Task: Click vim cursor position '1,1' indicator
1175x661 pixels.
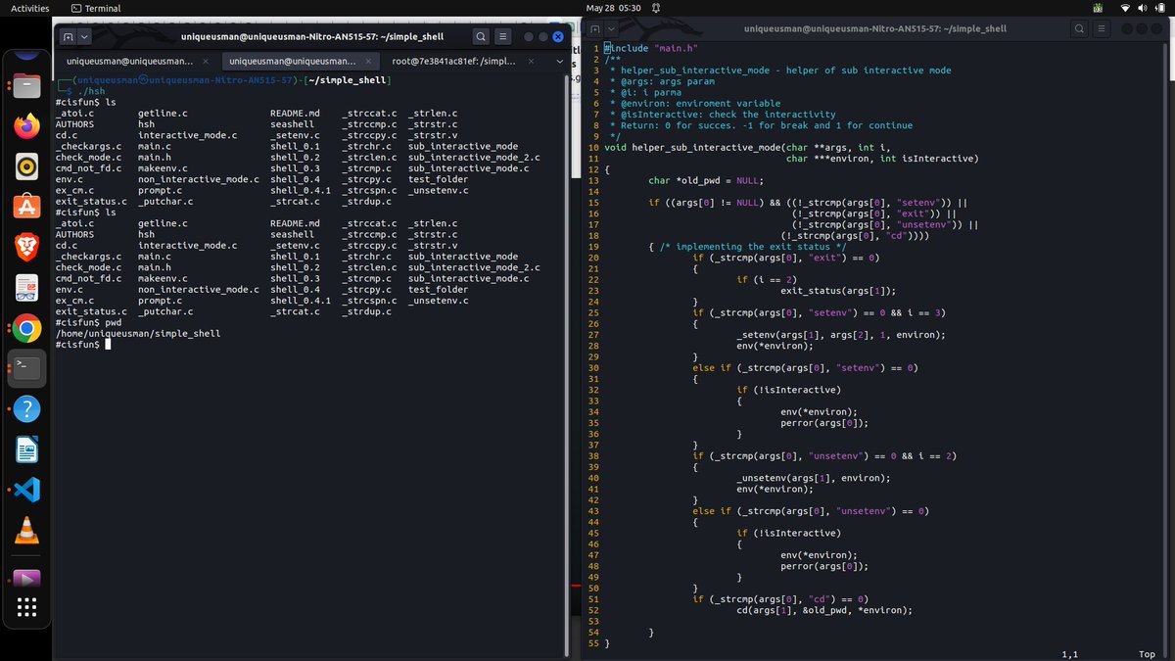Action: click(x=1070, y=654)
